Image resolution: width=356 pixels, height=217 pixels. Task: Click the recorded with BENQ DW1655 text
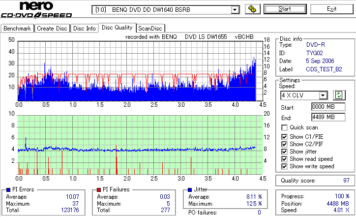point(189,37)
